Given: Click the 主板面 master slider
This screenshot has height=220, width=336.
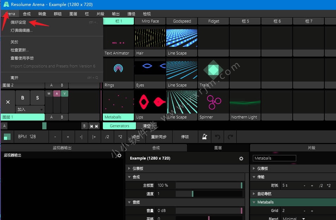Looking at the screenshot, I should 209,185.
